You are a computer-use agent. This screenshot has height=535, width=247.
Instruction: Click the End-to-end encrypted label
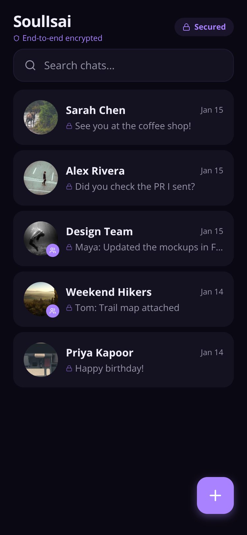pos(62,38)
